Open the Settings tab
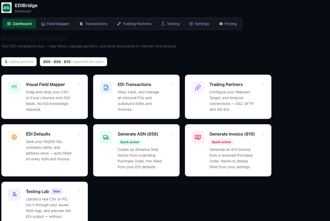 [199, 24]
